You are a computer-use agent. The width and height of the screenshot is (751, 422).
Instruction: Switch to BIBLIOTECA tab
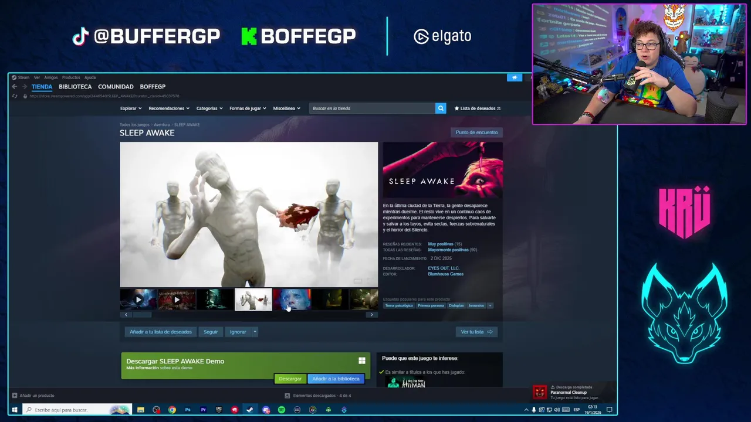(75, 87)
